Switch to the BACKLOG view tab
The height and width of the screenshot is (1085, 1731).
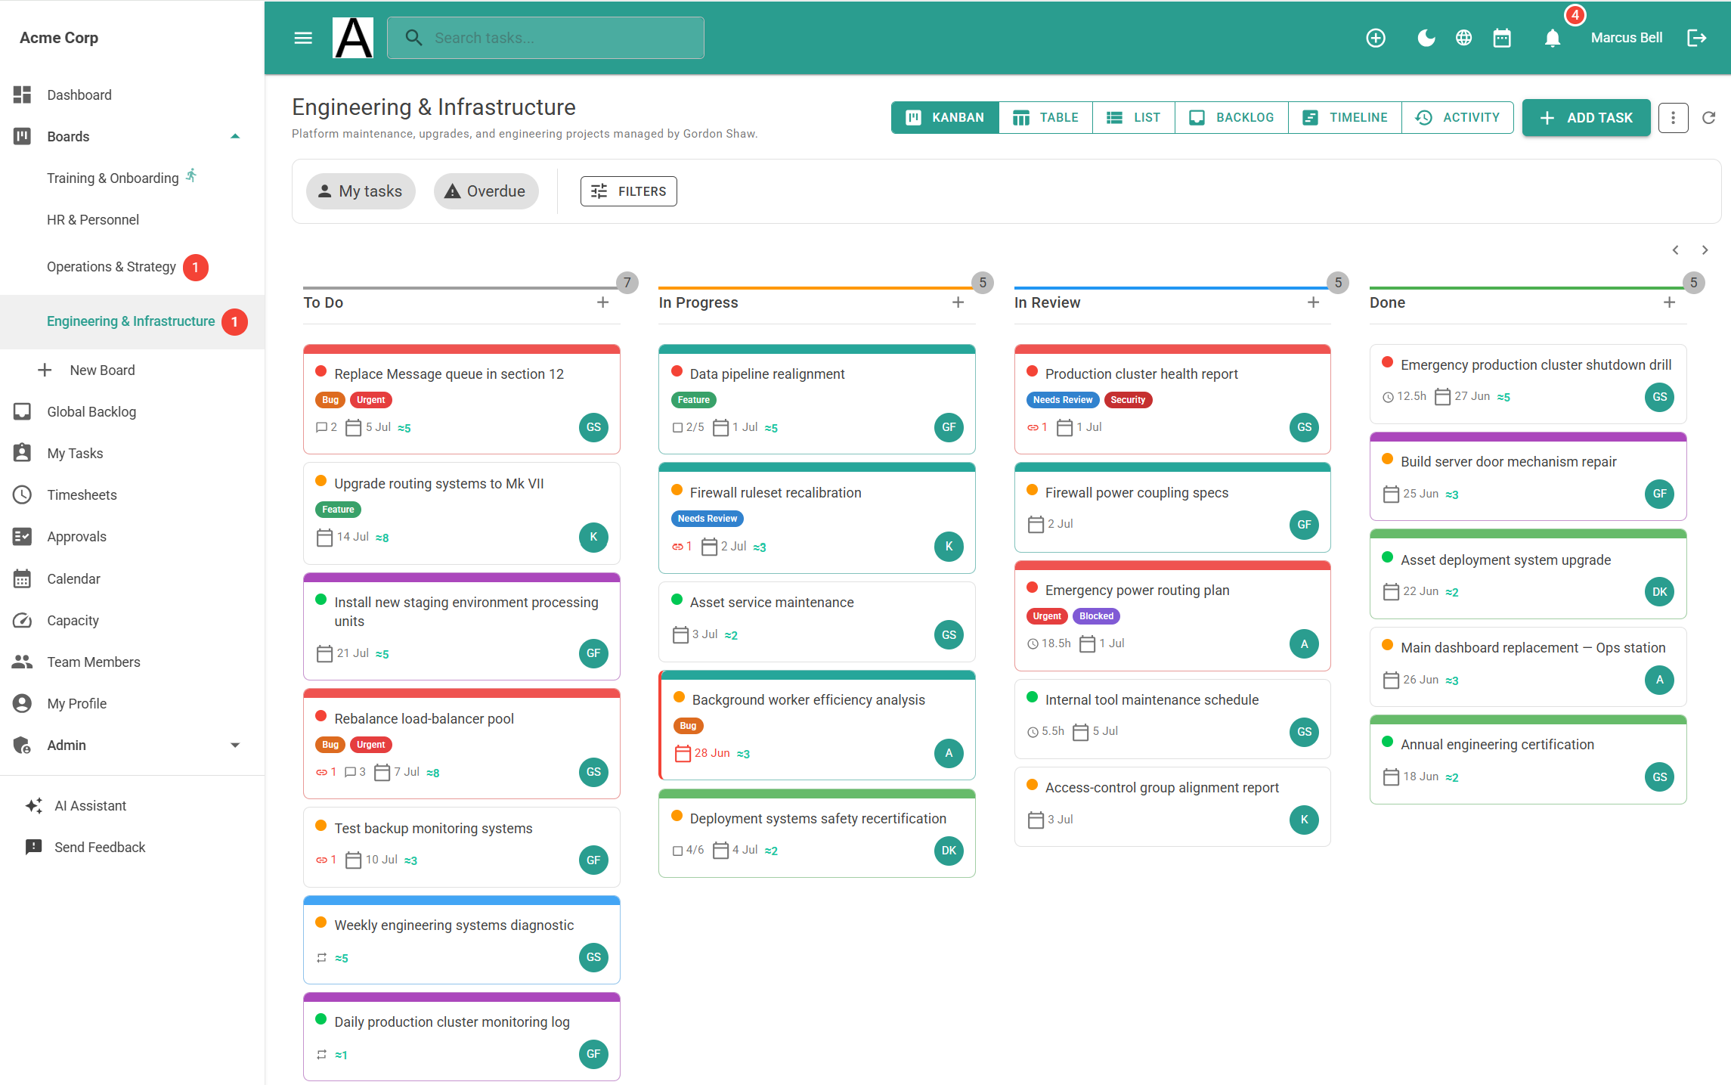[x=1231, y=118]
